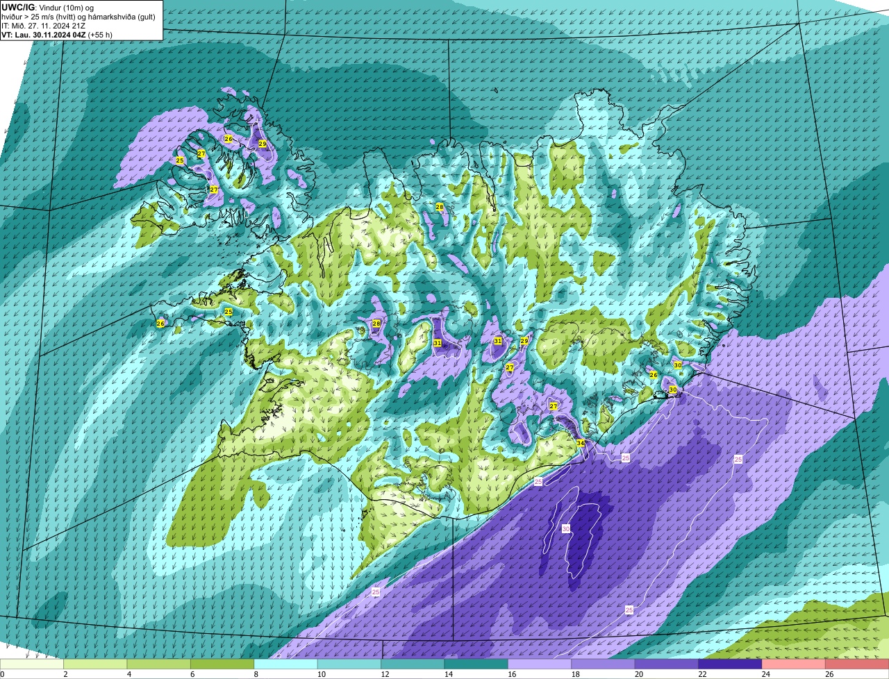889x679 pixels.
Task: Select the 'IT: Mið. 27. 11. 2024 21Z' line
Action: point(44,26)
